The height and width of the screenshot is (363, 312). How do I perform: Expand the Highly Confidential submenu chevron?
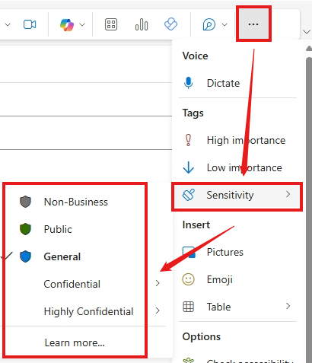tap(158, 310)
